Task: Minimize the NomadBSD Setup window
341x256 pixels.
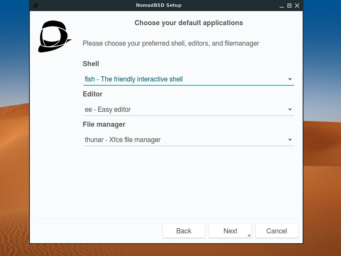Action: point(282,6)
